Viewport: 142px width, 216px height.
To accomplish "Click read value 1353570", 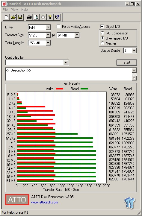I will [x=128, y=134].
